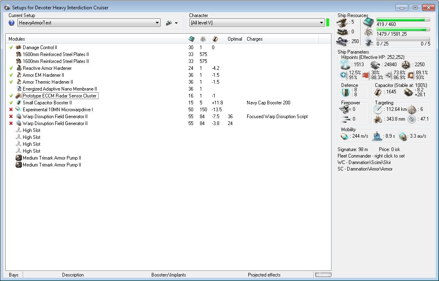Click the Charges column header
Screen dimensions: 439x281
[281, 39]
